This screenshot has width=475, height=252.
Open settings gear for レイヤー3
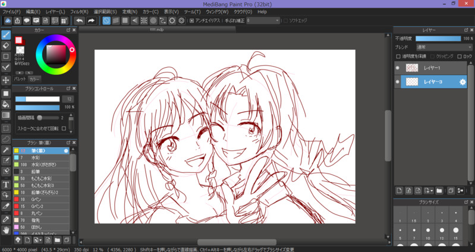click(463, 82)
